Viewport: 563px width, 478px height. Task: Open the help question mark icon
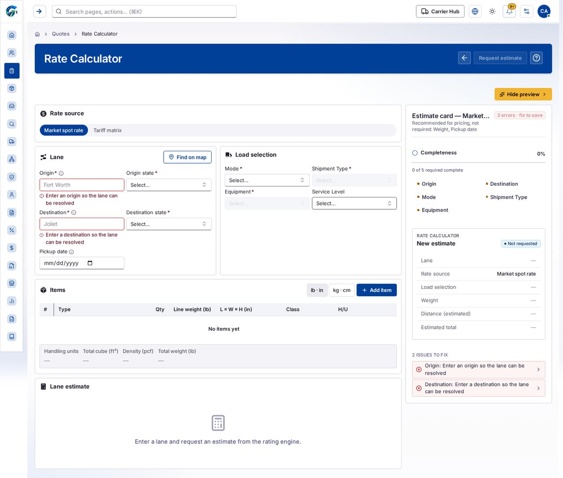pyautogui.click(x=536, y=58)
